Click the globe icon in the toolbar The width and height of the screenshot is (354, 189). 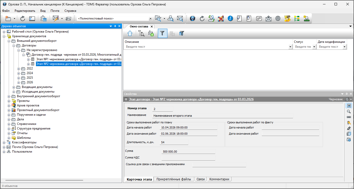click(x=278, y=18)
